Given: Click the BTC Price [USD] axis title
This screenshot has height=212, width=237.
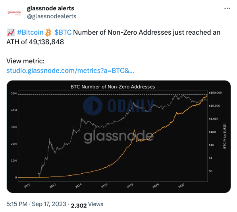Looking at the screenshot, I should pyautogui.click(x=225, y=136).
